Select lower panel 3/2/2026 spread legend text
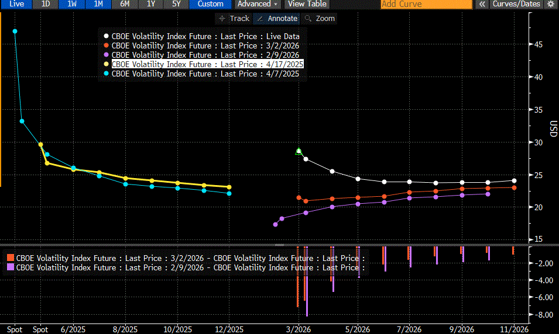559x334 pixels. point(190,258)
